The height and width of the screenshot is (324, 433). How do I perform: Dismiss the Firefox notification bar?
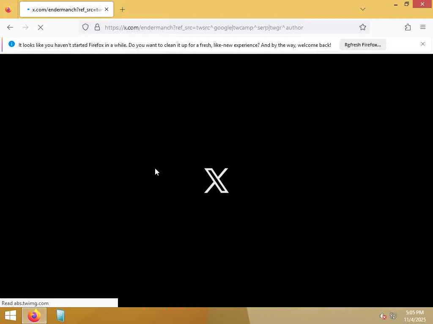(422, 44)
